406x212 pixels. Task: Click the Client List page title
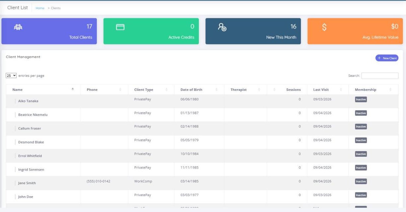18,8
